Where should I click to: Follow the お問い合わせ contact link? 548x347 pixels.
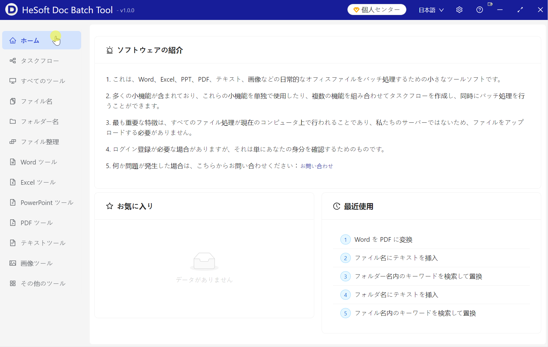pos(316,166)
